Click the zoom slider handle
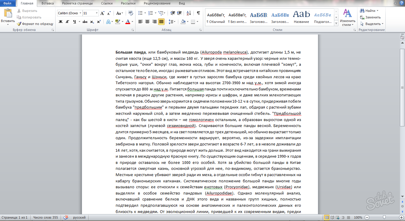 click(x=384, y=217)
